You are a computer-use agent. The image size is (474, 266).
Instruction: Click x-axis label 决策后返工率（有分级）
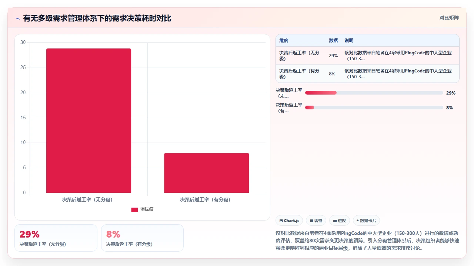(205, 199)
